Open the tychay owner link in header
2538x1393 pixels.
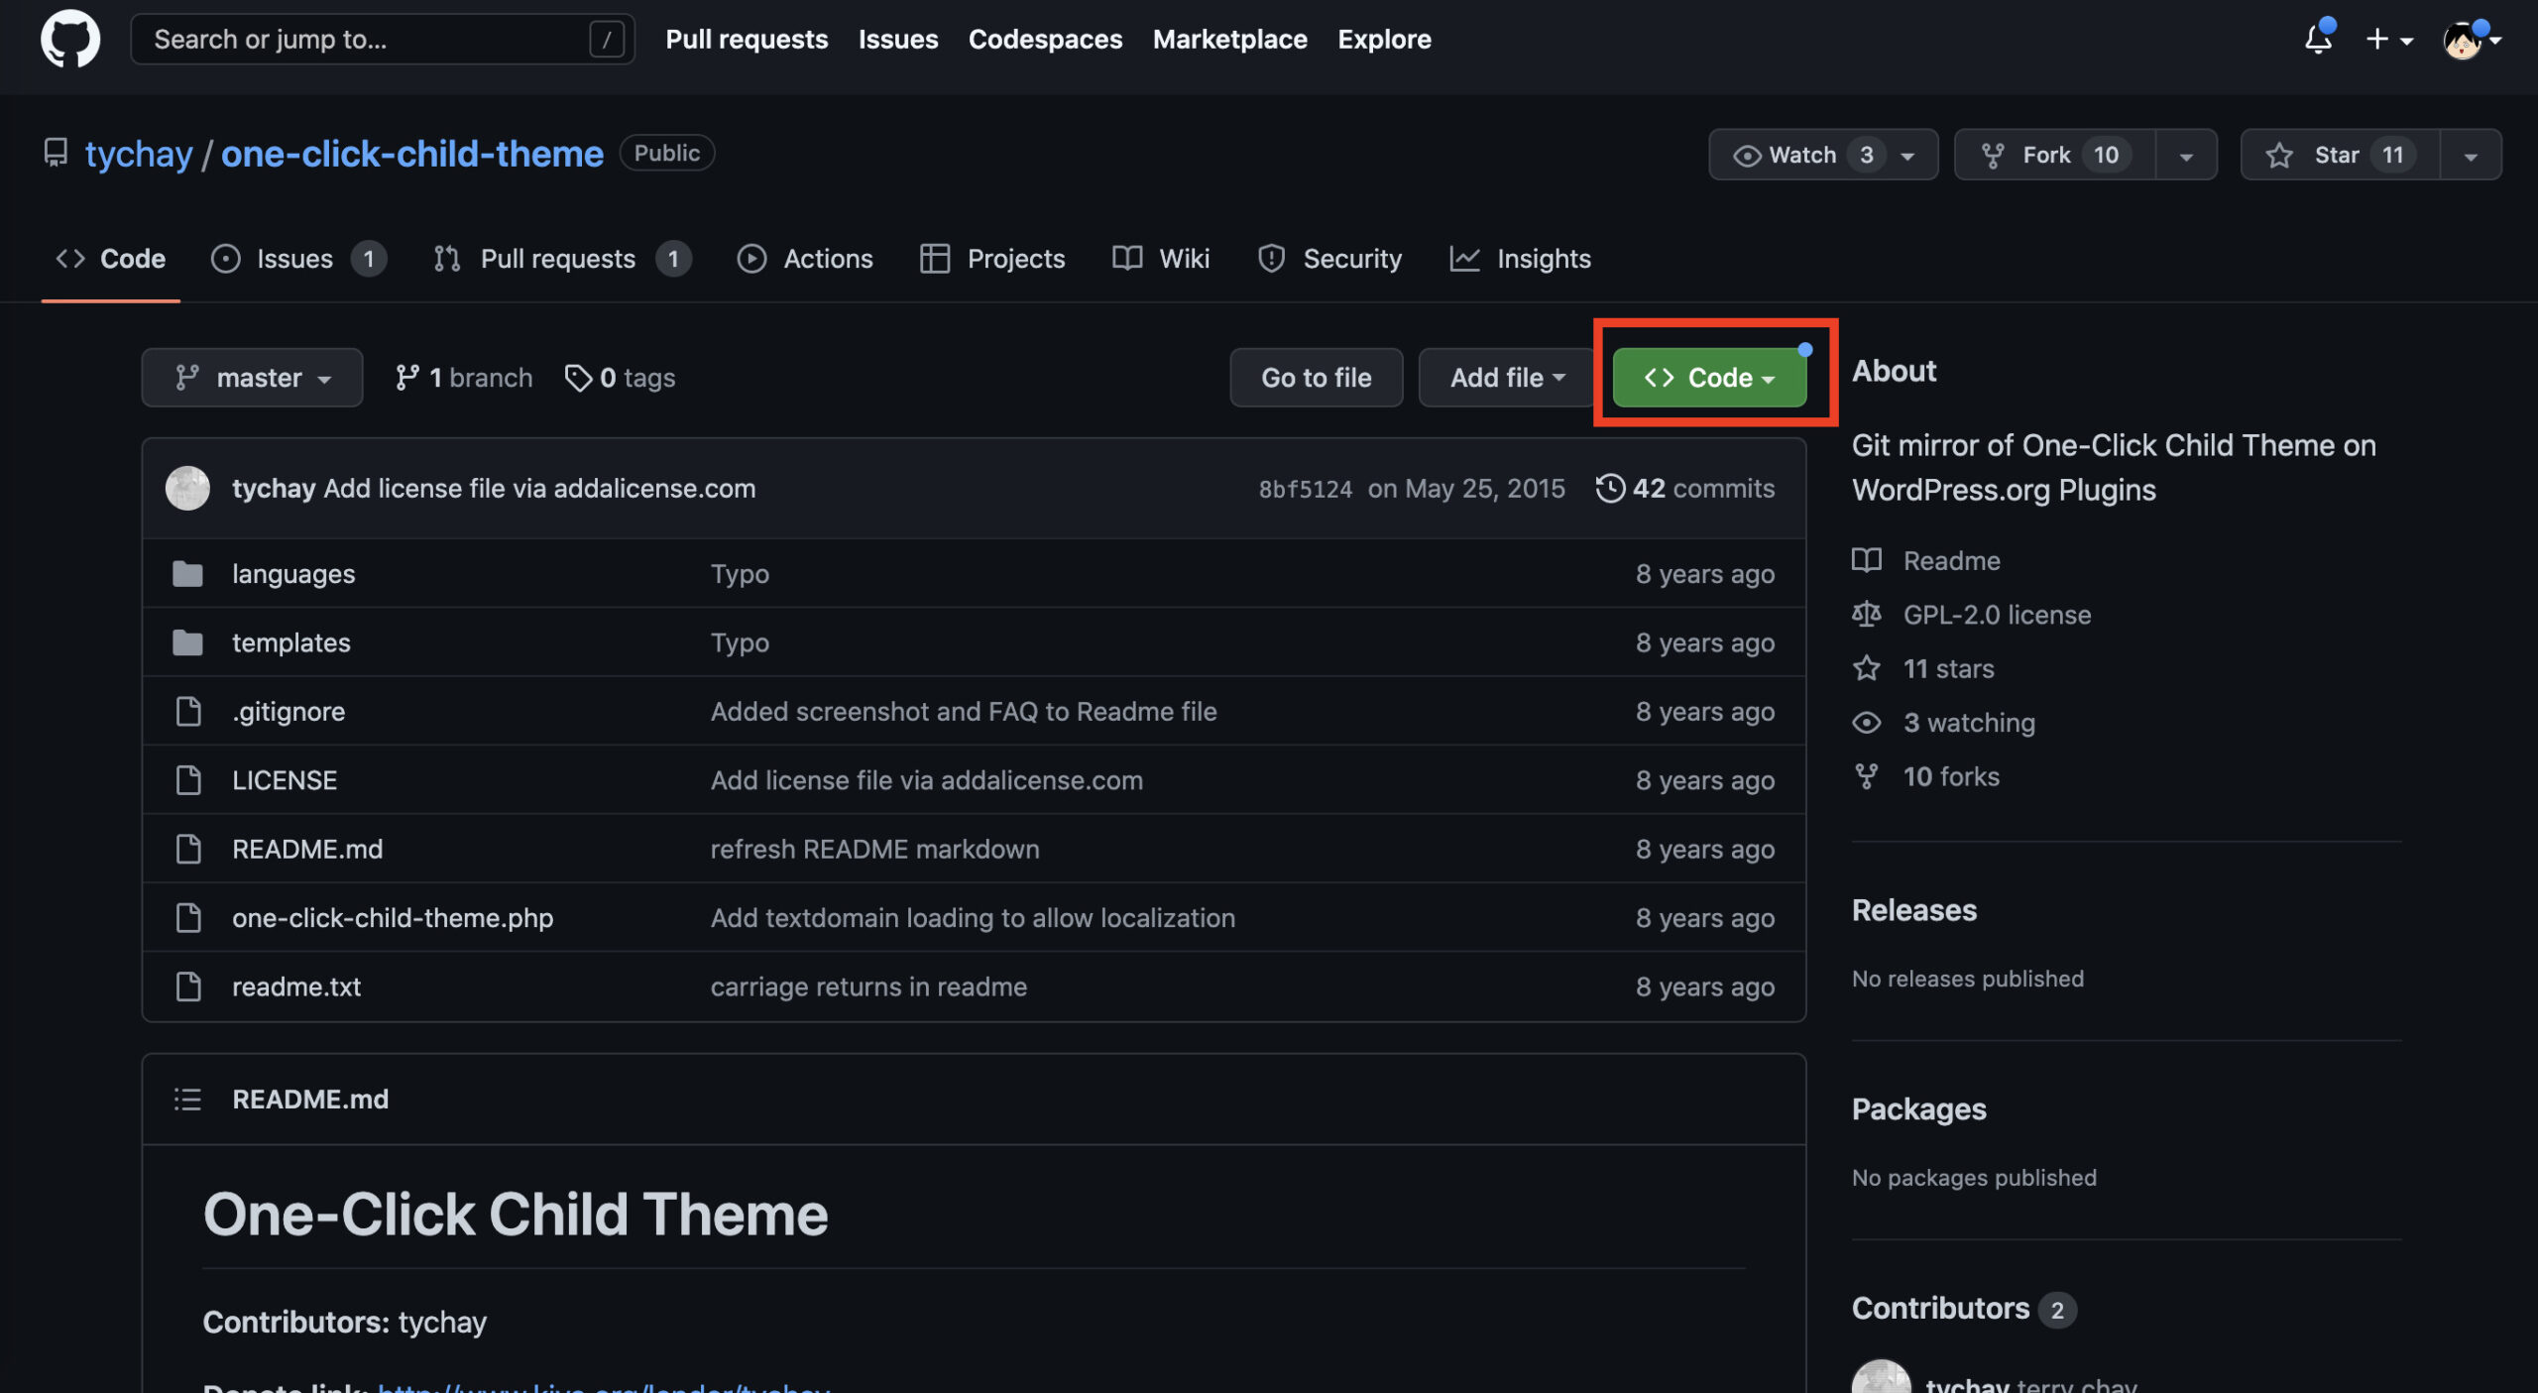click(139, 154)
